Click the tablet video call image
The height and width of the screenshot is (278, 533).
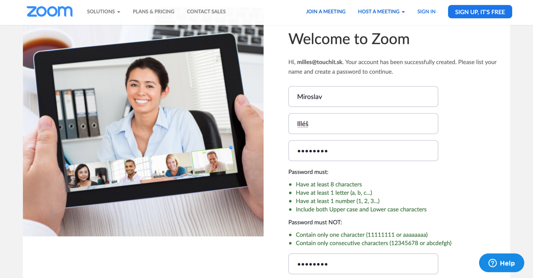[x=143, y=131]
